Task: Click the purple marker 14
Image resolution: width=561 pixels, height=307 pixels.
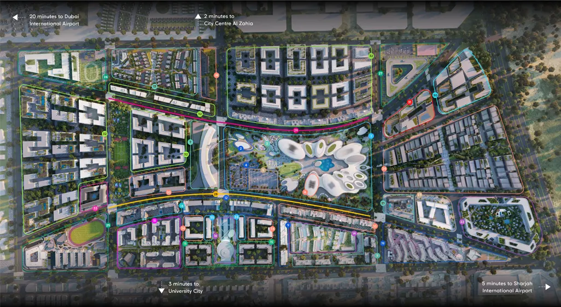Action: tap(354, 233)
